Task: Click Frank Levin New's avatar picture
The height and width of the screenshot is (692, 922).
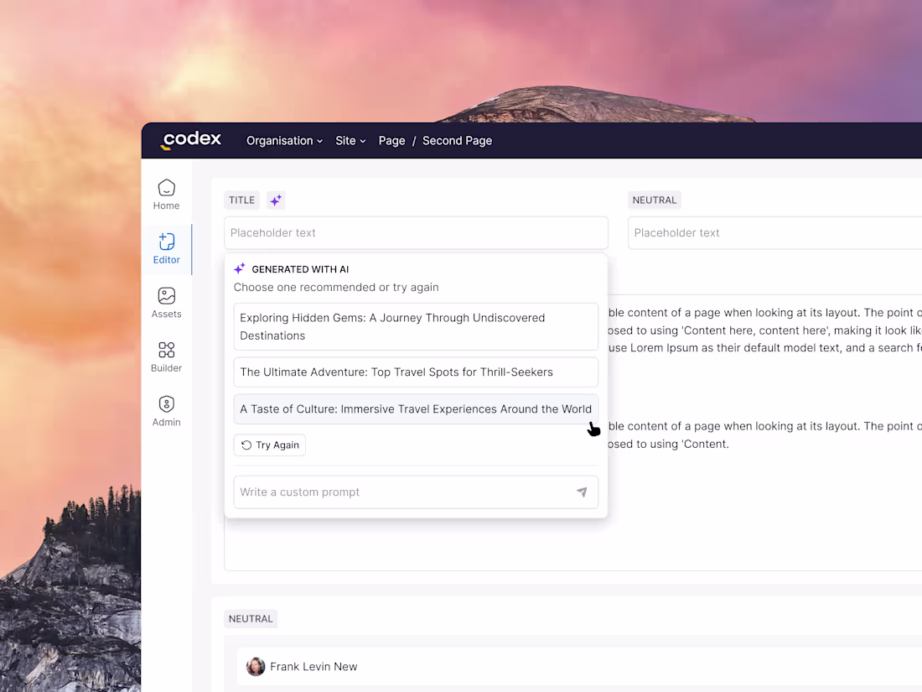Action: click(256, 666)
